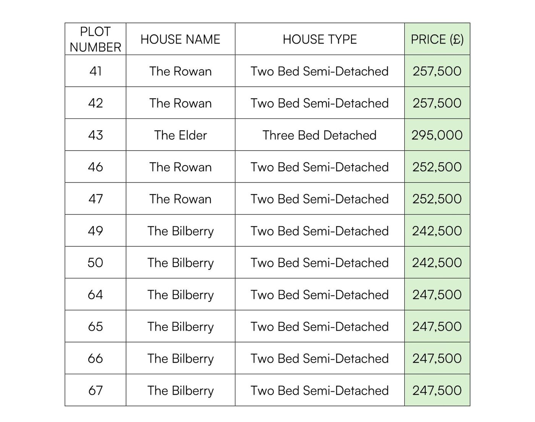Click plot number 64 cell
Screen dimensions: 535x422
pos(95,294)
